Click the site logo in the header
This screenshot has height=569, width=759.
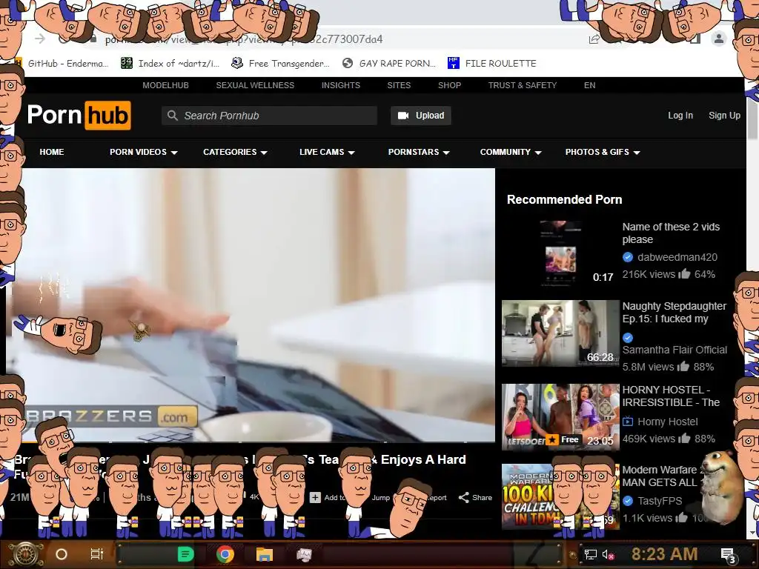[x=79, y=115]
